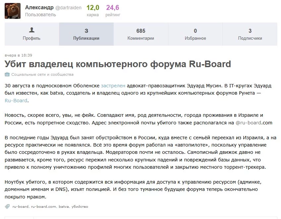Select the batva tag
Viewport: 281px width, 219px height.
(64, 207)
